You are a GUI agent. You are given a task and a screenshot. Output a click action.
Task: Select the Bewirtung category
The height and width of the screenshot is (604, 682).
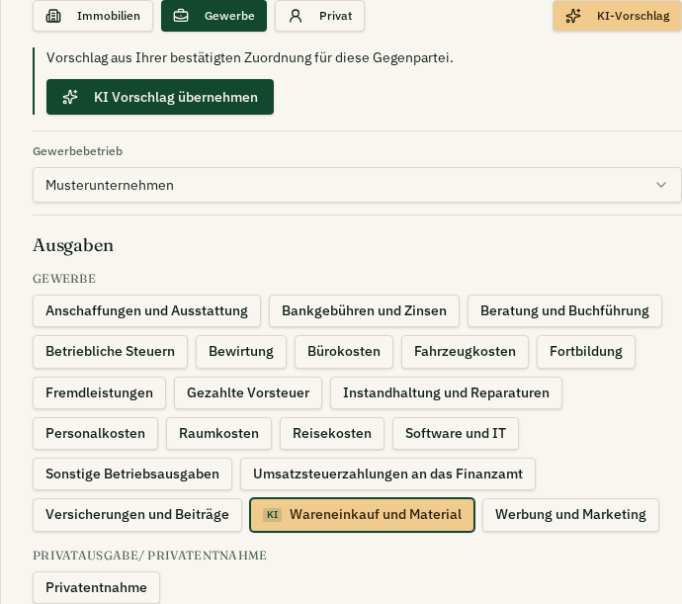click(241, 352)
